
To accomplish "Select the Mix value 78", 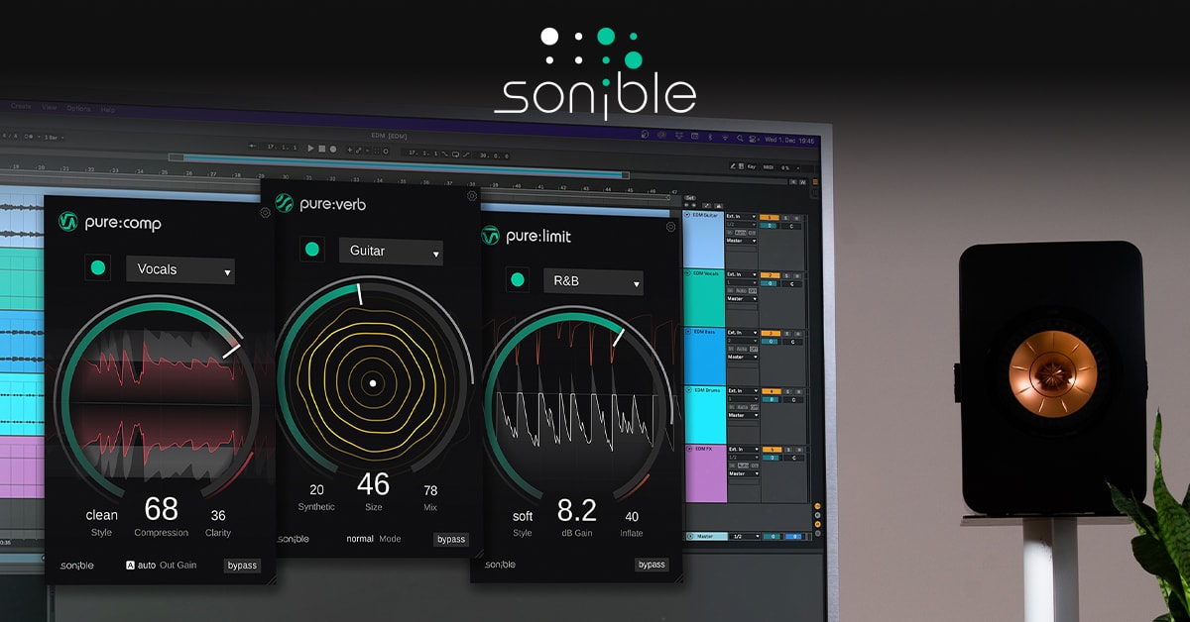I will pos(430,490).
